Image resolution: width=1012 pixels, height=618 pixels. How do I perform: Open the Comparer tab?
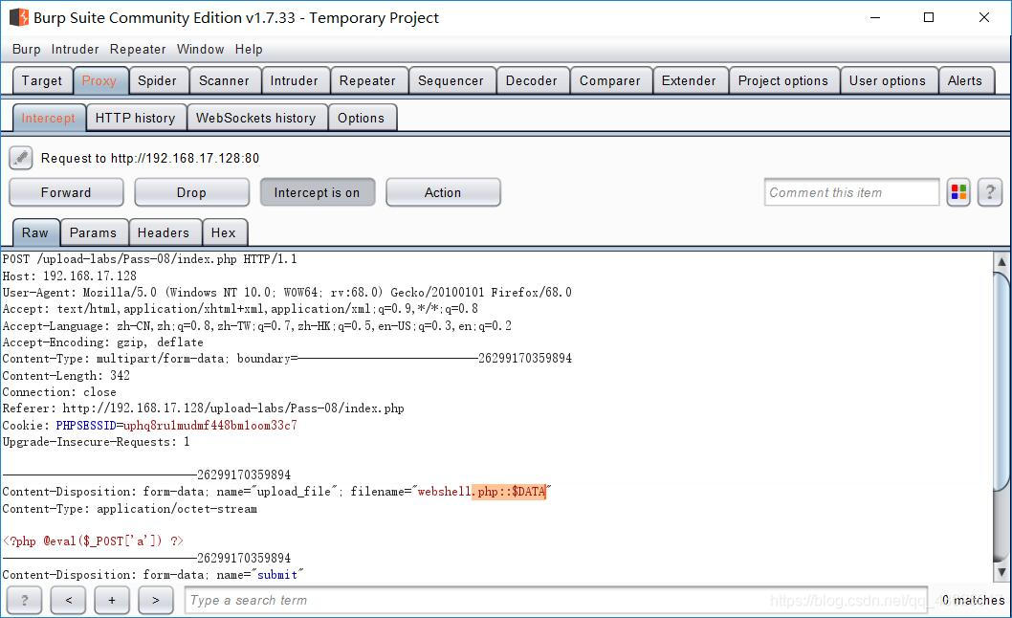(610, 80)
